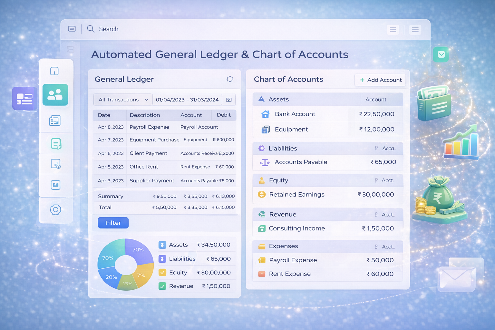Open the settings gear in the sidebar
Viewport: 495px width, 330px height.
(55, 210)
